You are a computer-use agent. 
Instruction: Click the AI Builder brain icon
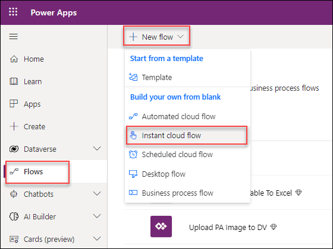[14, 216]
